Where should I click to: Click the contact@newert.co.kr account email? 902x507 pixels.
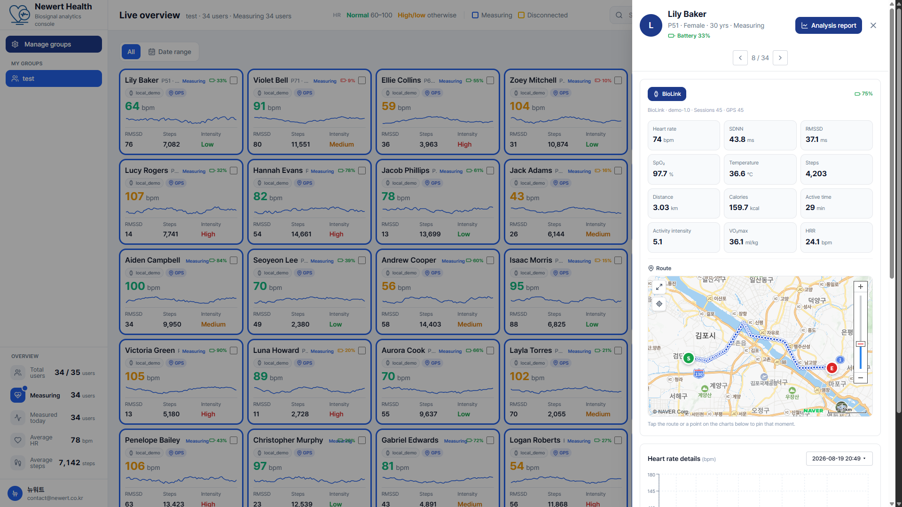(x=55, y=498)
